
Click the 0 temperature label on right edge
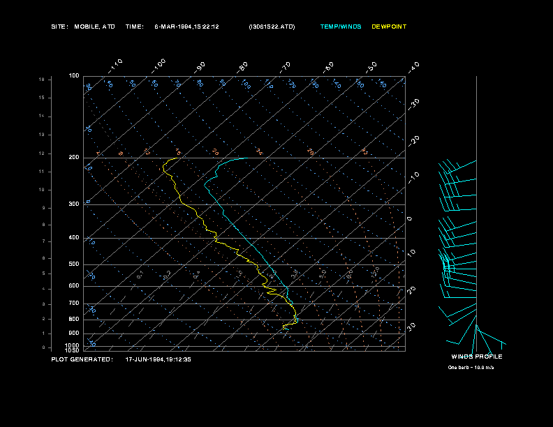(x=409, y=219)
